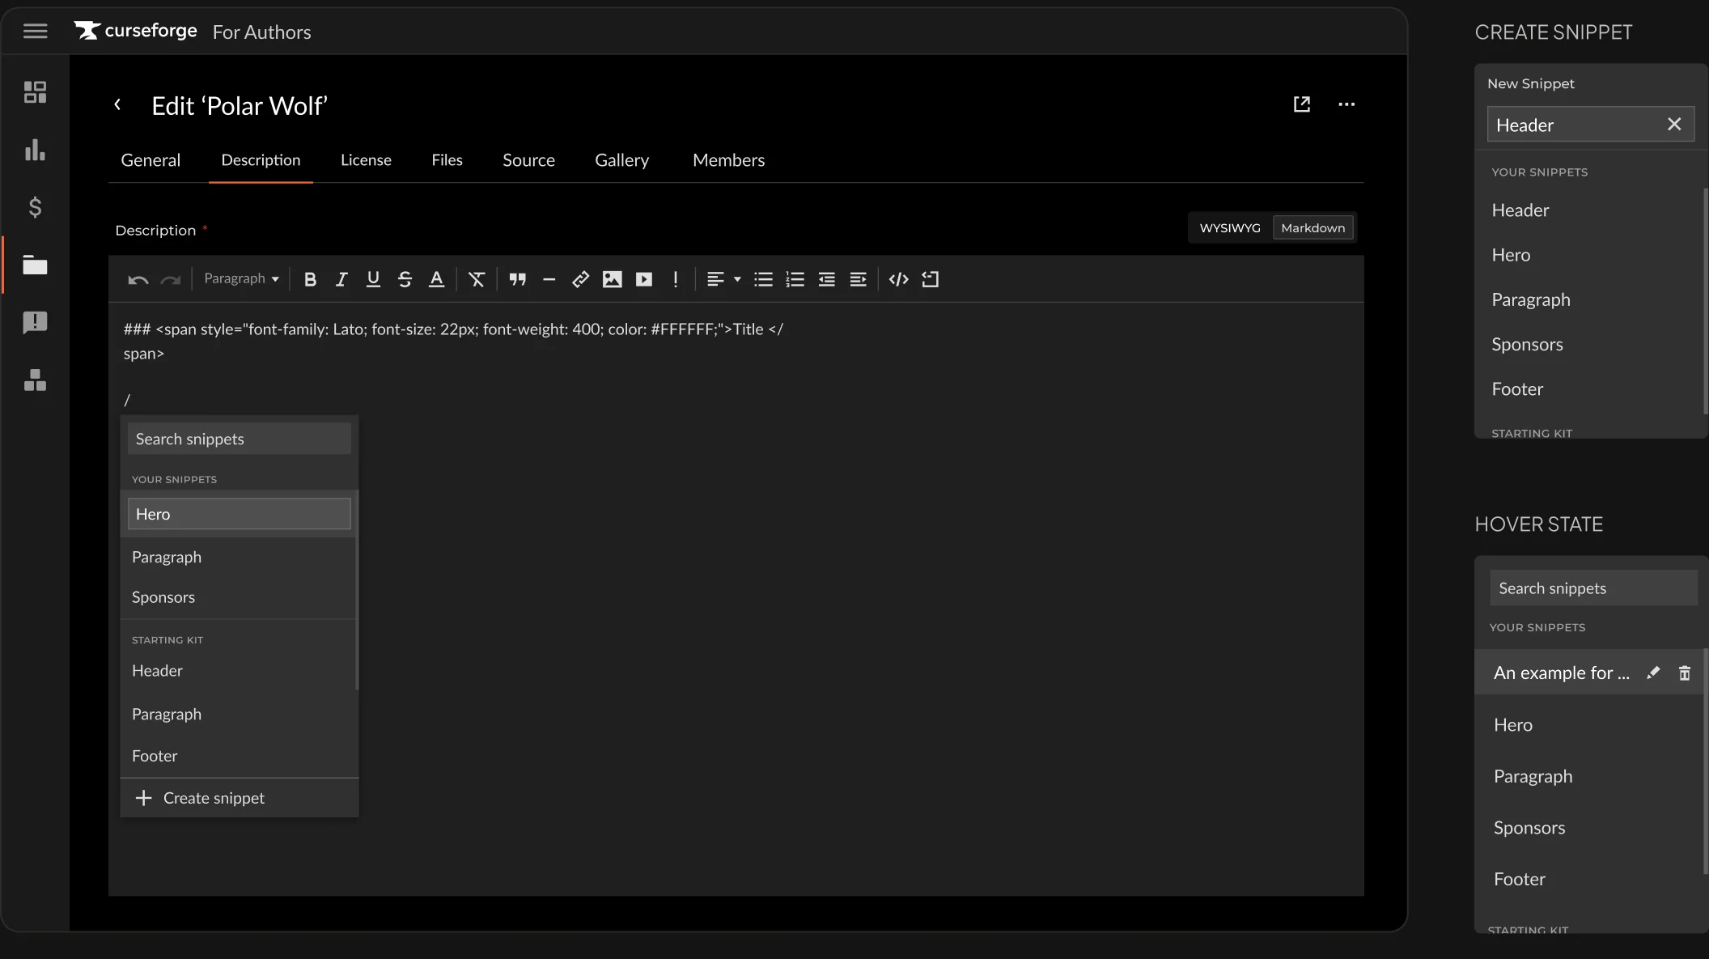Open the projects folder icon
The width and height of the screenshot is (1709, 959).
pos(35,265)
